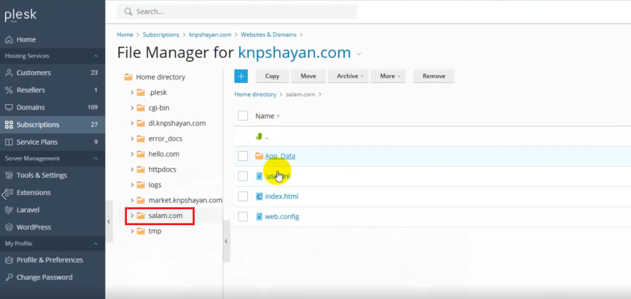This screenshot has width=631, height=299.
Task: Click the Extensions icon in sidebar
Action: [x=9, y=193]
